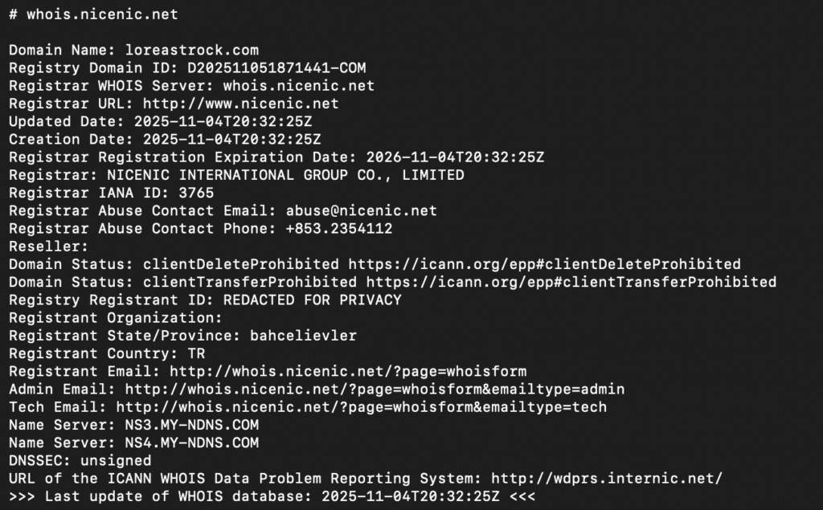
Task: Open the Registrar URL www.nicenic.net link
Action: (240, 104)
